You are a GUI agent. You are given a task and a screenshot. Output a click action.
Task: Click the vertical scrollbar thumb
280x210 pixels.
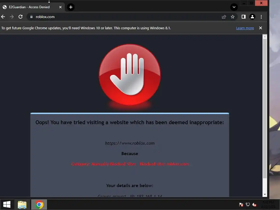265,108
